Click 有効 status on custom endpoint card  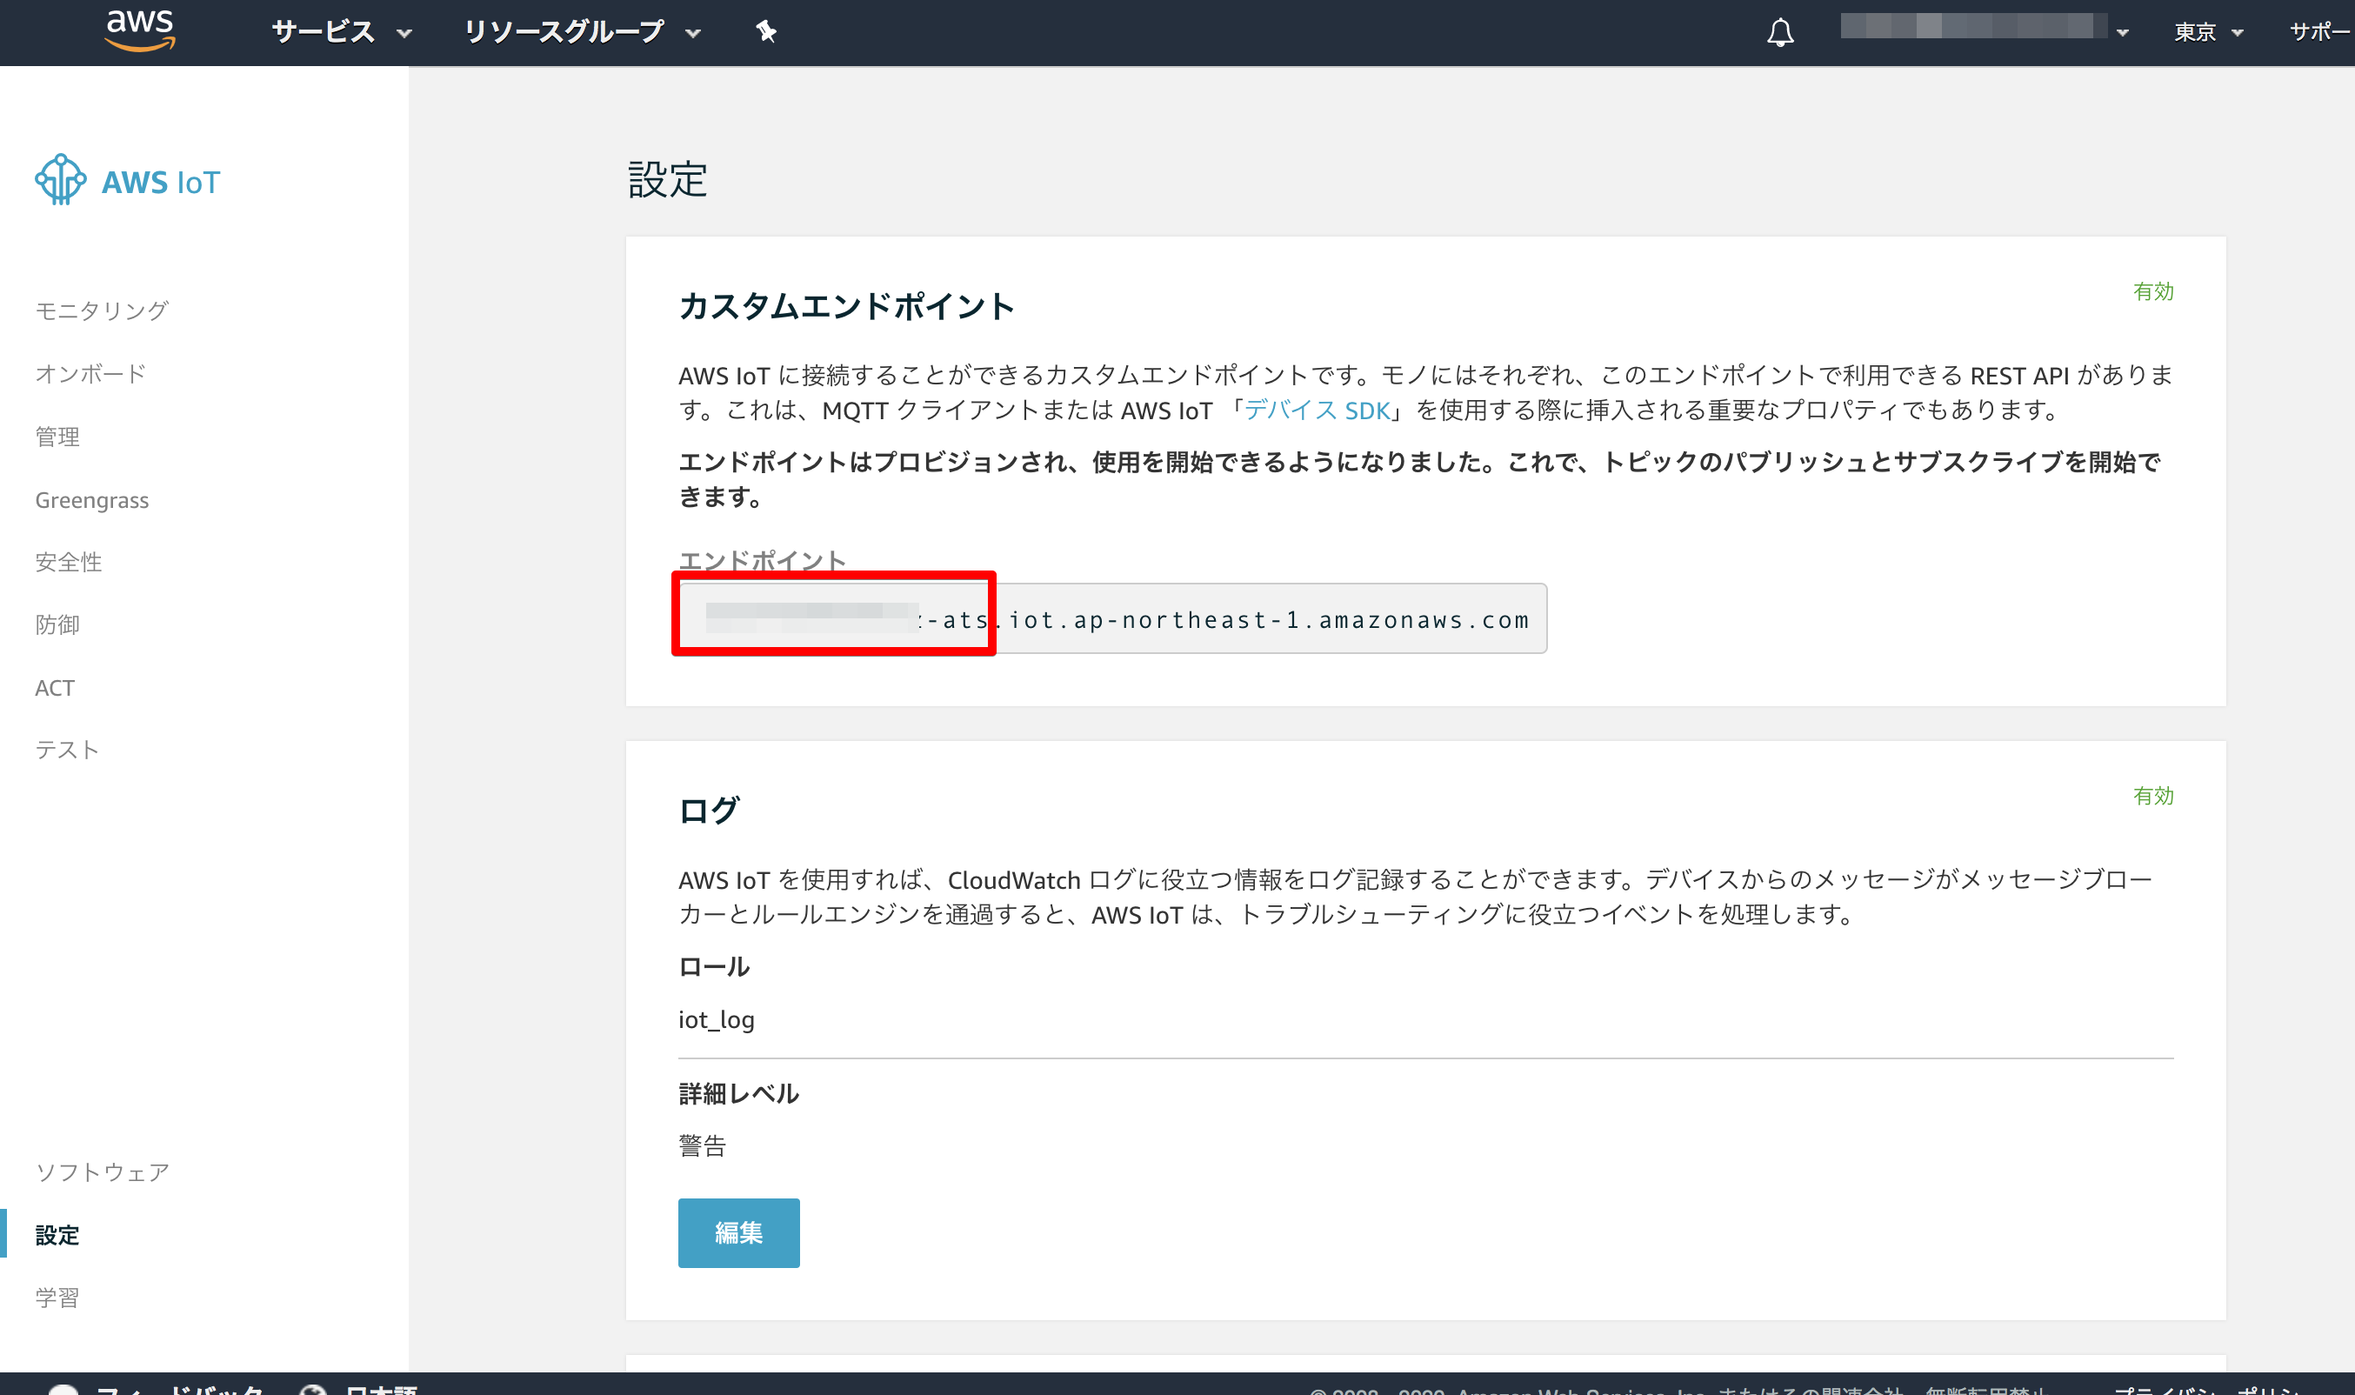tap(2153, 291)
